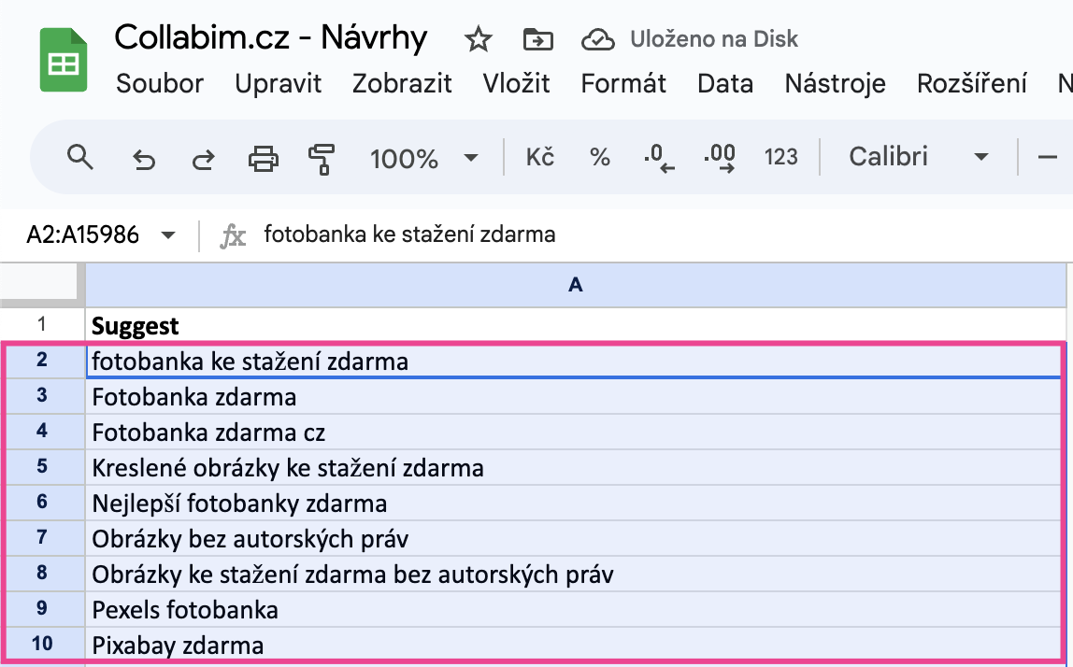1073x667 pixels.
Task: Select row 9 header
Action: 42,609
